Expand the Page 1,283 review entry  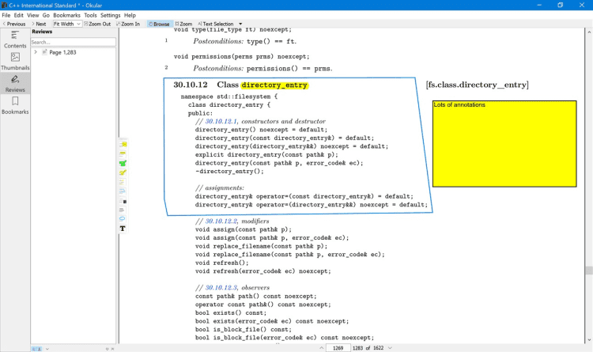click(x=36, y=52)
